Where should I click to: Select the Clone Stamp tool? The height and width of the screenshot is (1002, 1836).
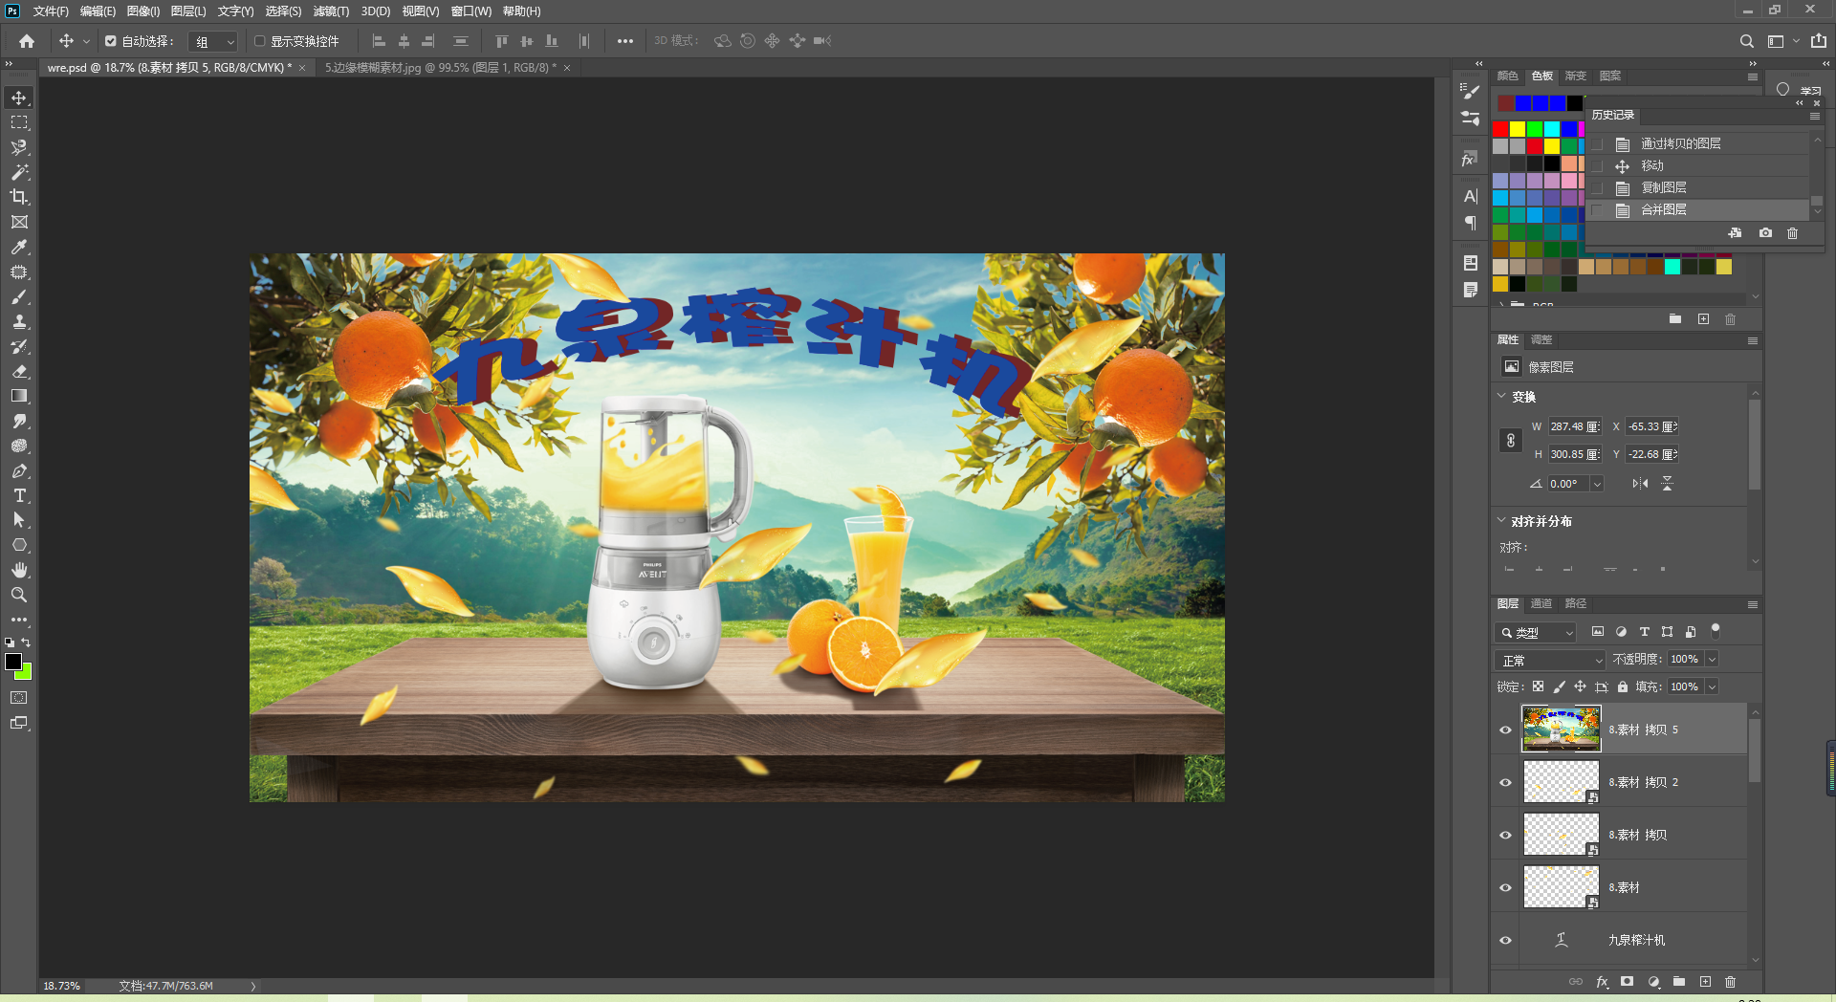[19, 321]
